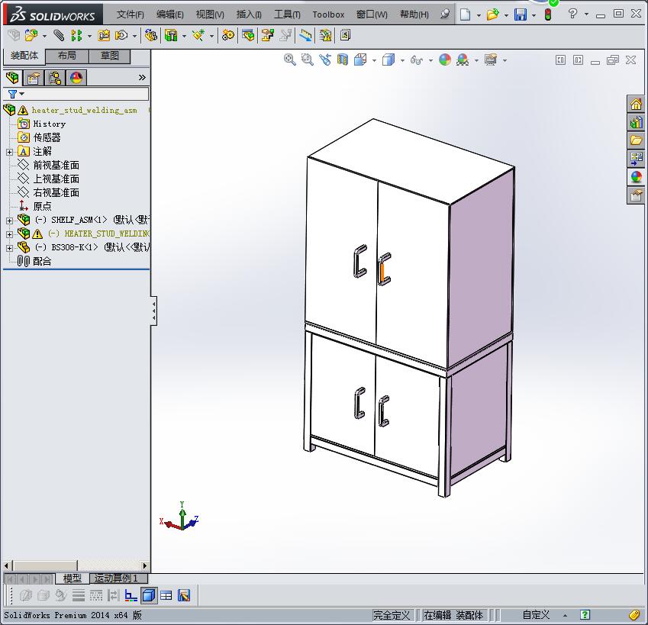Open the File Explorer task pane icon
This screenshot has height=625, width=648.
[x=636, y=140]
